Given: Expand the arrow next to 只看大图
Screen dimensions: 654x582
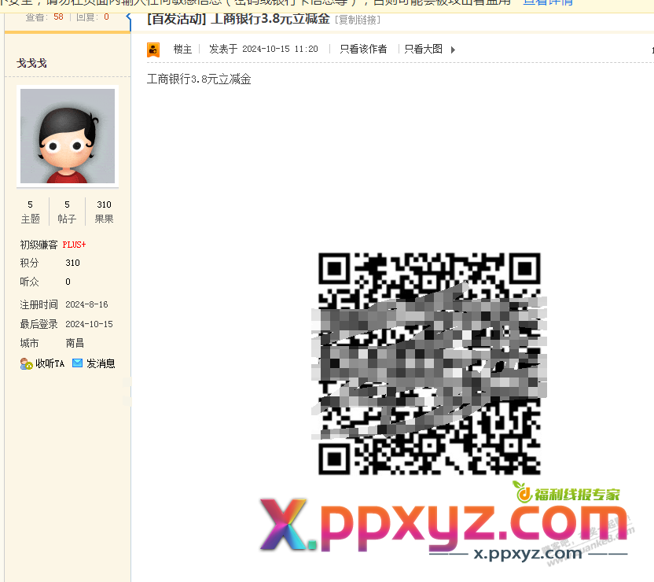Looking at the screenshot, I should [453, 50].
